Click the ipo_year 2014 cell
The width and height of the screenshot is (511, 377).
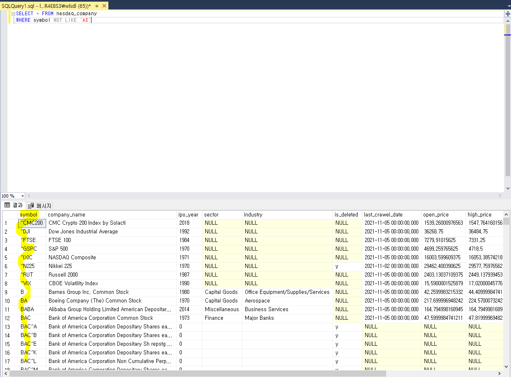click(189, 310)
